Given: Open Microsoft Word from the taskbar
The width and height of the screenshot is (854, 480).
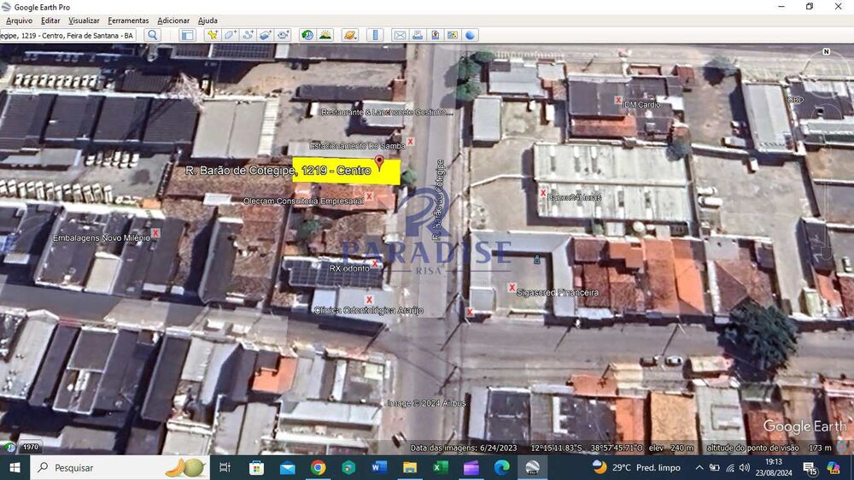Looking at the screenshot, I should pyautogui.click(x=379, y=467).
